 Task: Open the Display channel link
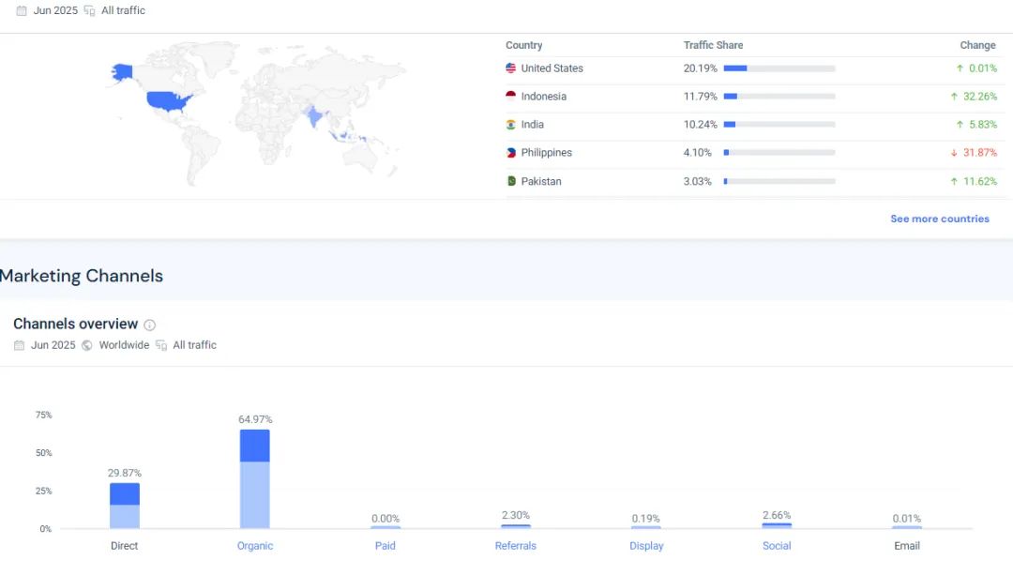click(x=646, y=545)
